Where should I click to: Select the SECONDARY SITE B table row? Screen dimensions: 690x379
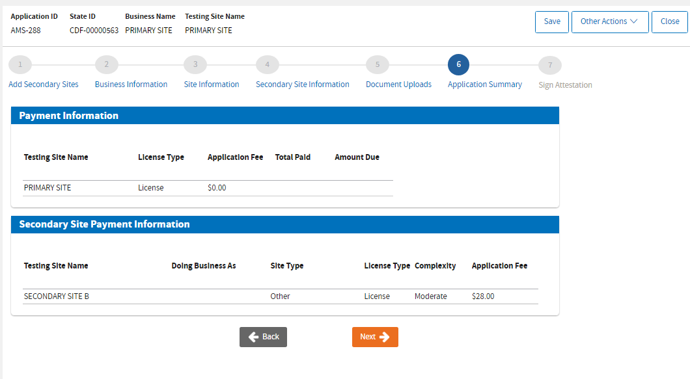click(280, 296)
